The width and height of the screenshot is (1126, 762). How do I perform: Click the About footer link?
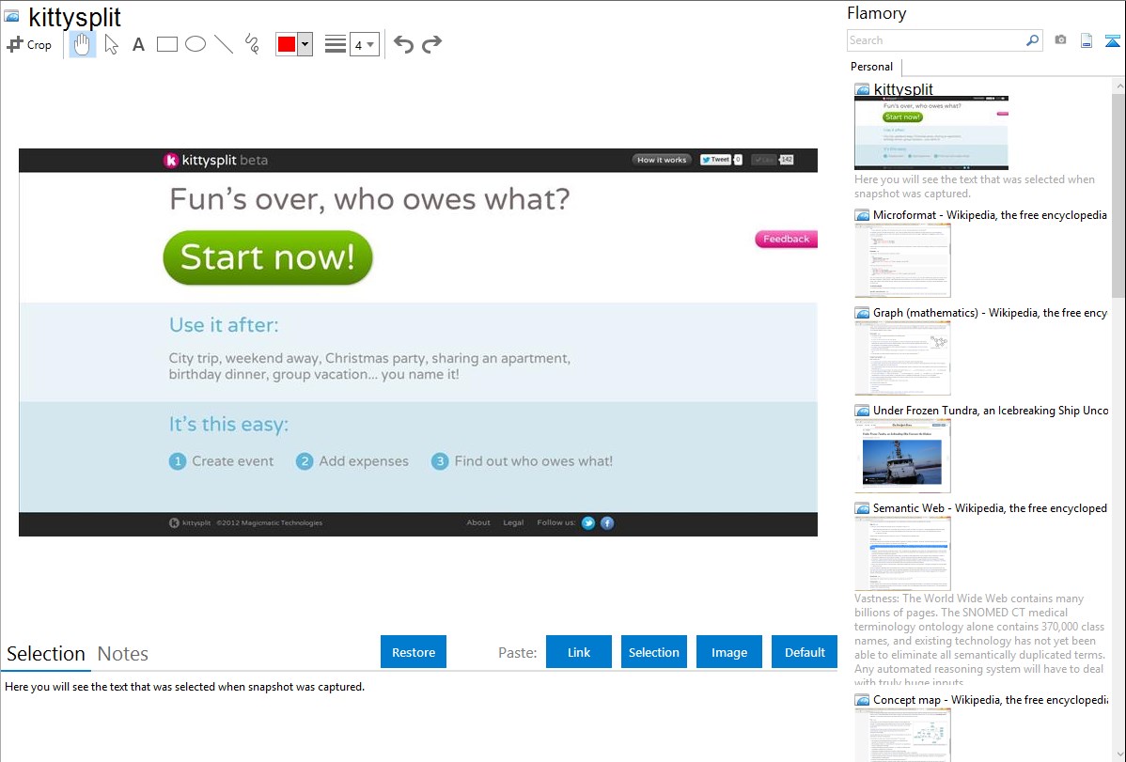478,522
